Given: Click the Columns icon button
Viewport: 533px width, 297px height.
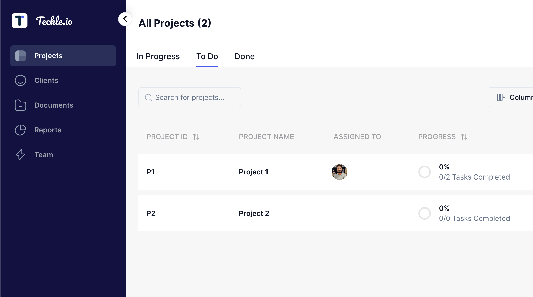Looking at the screenshot, I should pos(501,97).
